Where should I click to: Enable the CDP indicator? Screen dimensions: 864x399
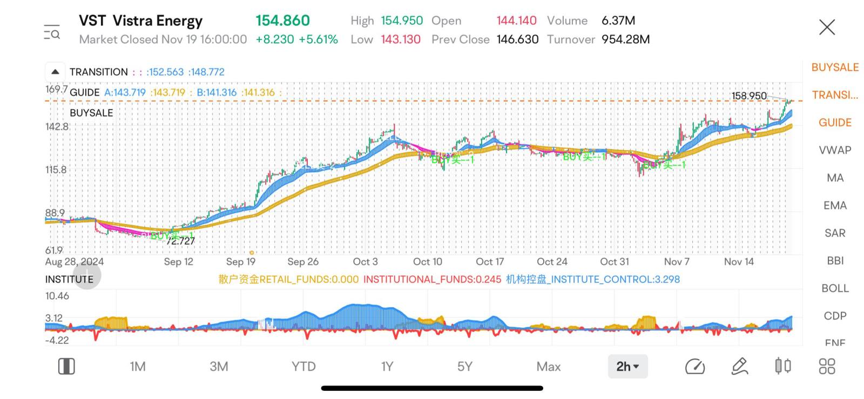835,315
